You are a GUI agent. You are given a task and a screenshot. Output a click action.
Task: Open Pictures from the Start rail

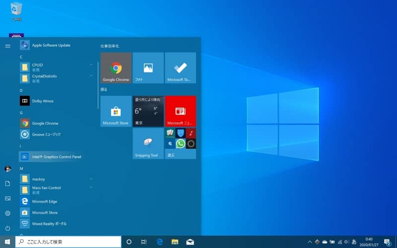tap(7, 198)
